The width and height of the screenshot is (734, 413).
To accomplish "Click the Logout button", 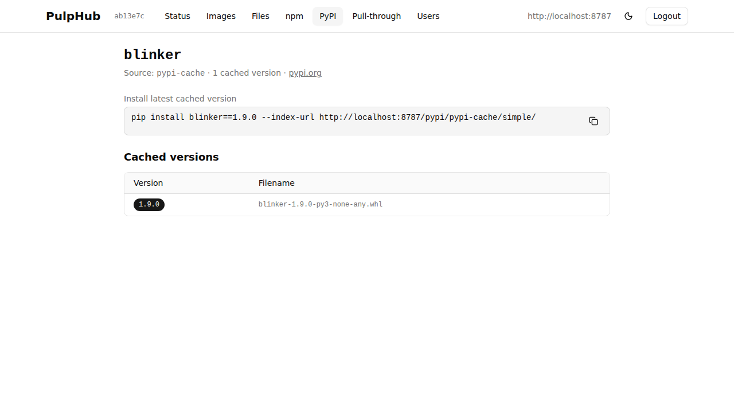I will coord(666,16).
